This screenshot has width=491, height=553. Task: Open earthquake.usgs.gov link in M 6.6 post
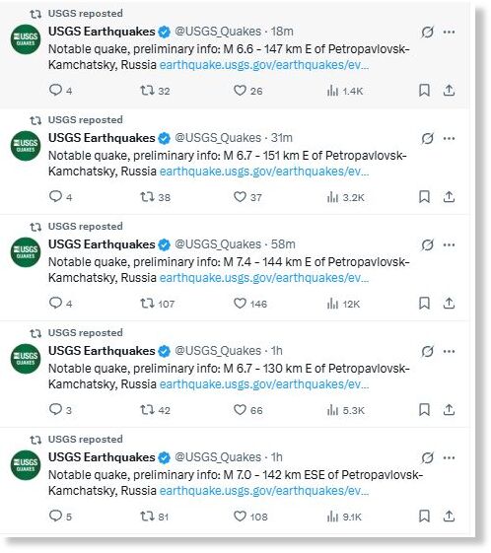click(264, 65)
